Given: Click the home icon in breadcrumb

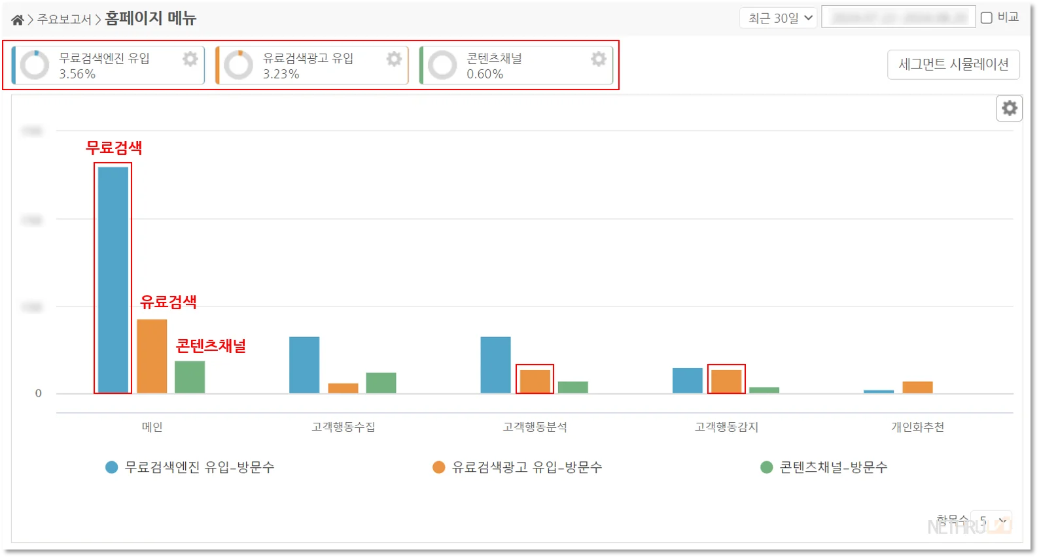Looking at the screenshot, I should tap(18, 20).
